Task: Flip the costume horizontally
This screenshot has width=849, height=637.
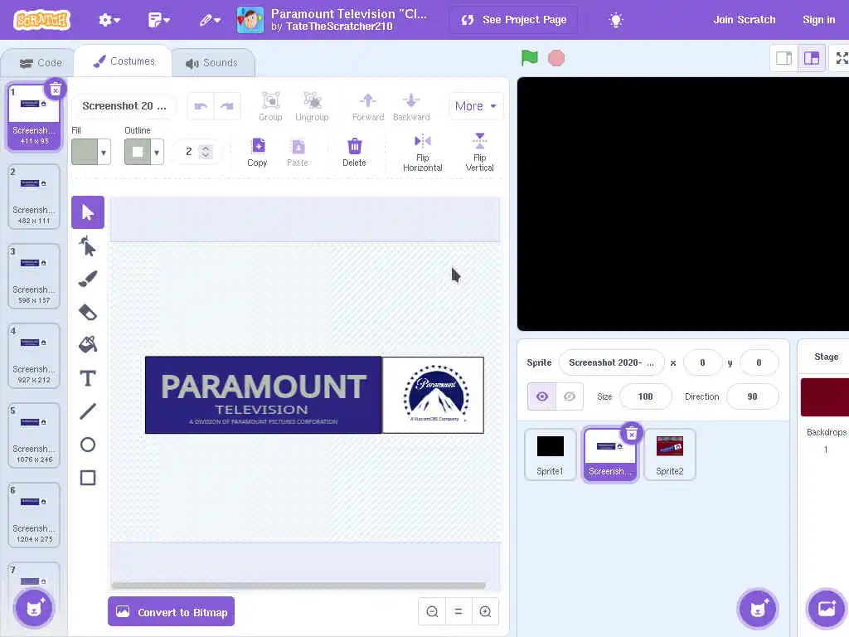Action: coord(423,153)
